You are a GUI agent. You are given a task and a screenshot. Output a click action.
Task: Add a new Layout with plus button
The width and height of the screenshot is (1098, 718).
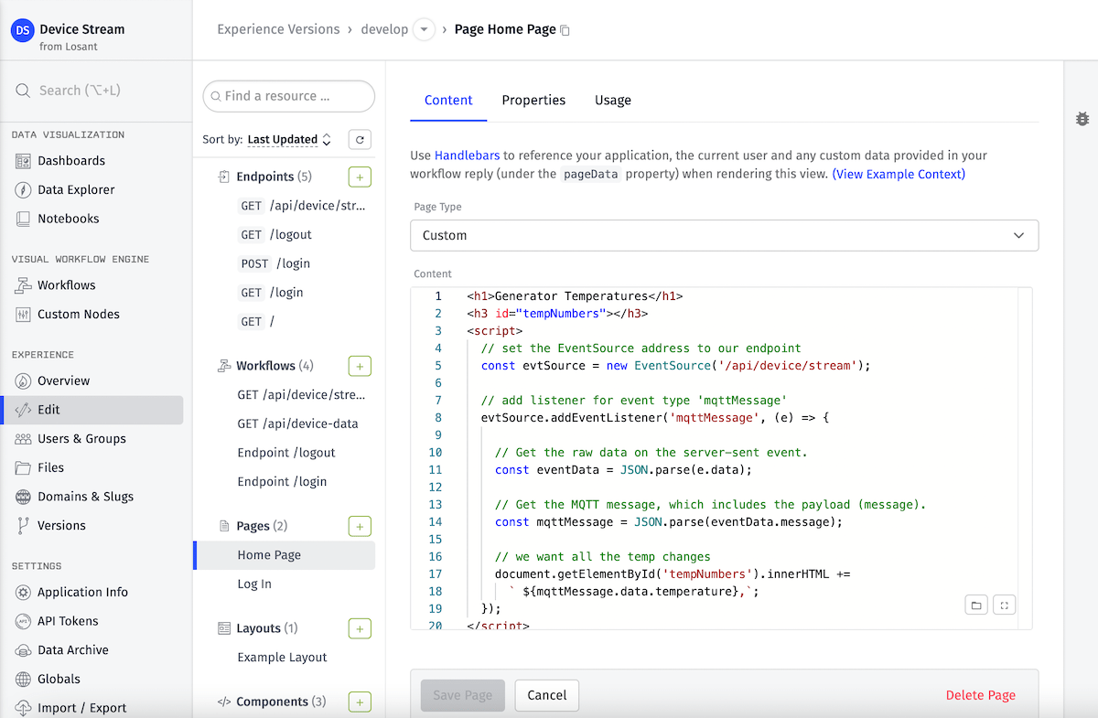360,629
